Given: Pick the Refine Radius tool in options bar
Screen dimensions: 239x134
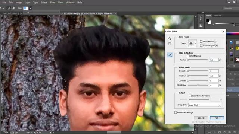Looking at the screenshot, I should (9, 8).
